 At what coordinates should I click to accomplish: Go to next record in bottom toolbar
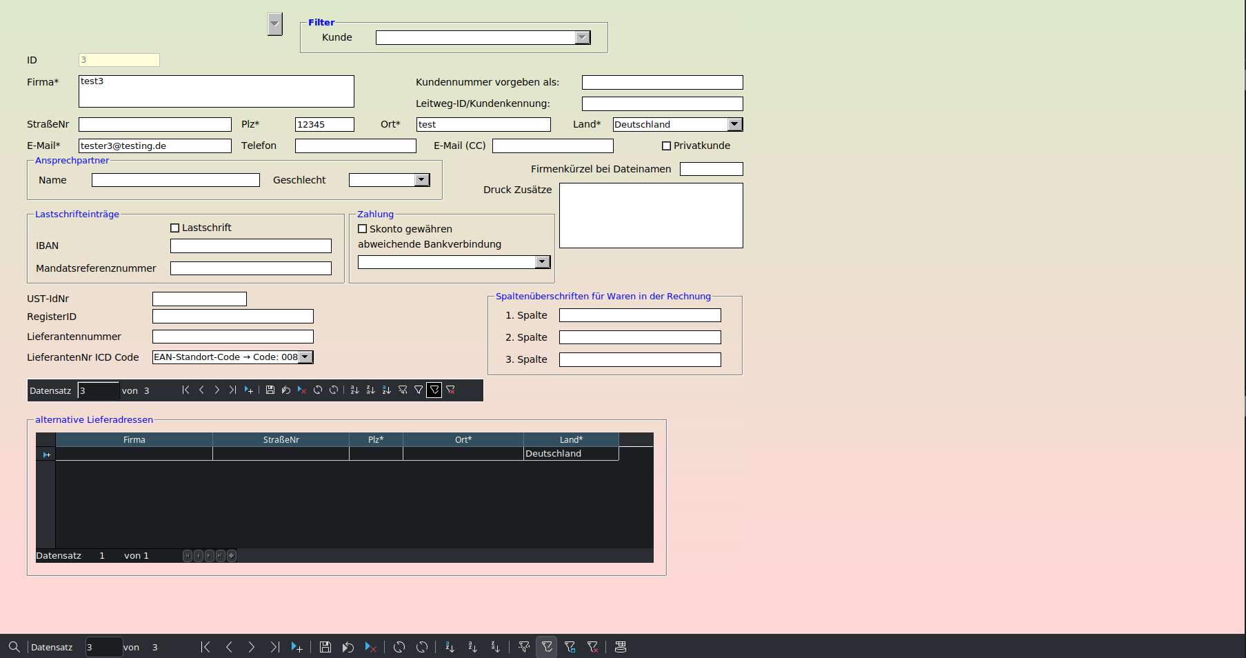click(252, 647)
